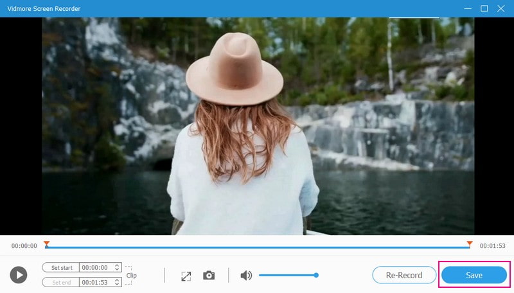Click the end time 00:01:53 field
Image resolution: width=514 pixels, height=293 pixels.
(x=95, y=282)
